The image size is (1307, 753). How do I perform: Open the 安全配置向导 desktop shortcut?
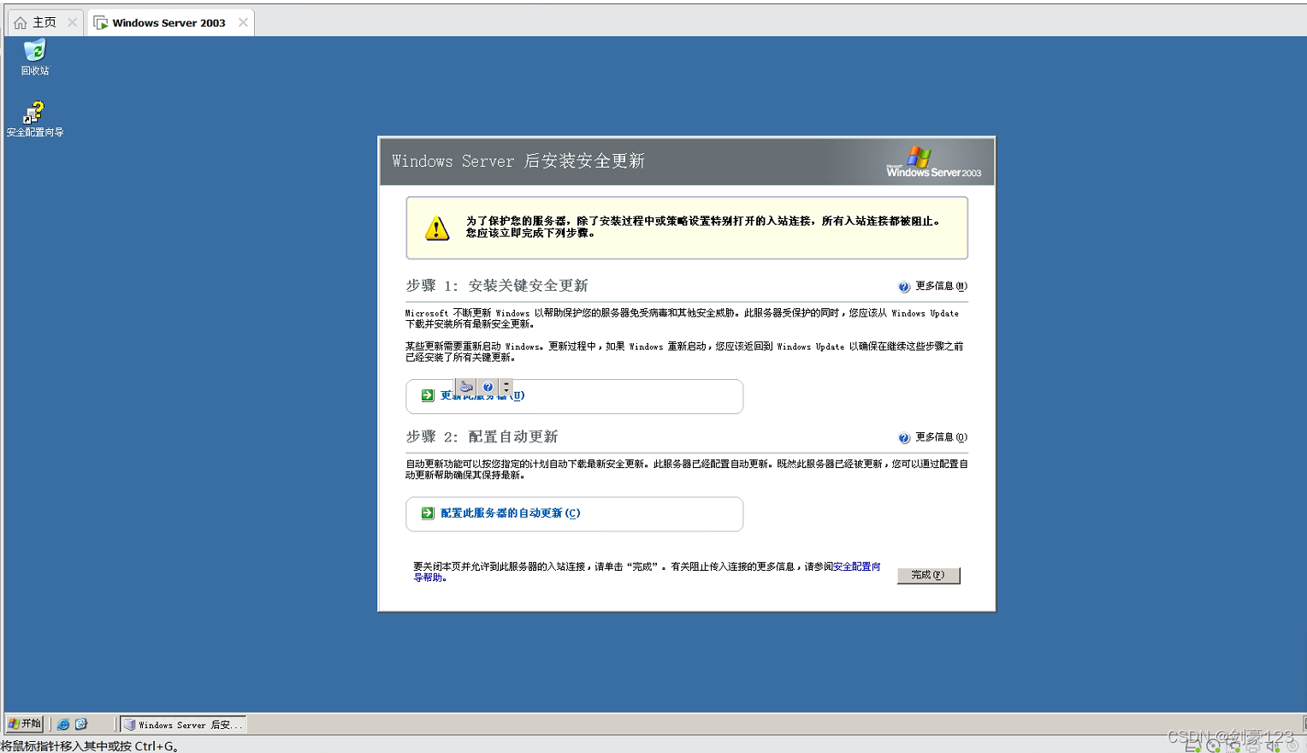35,119
